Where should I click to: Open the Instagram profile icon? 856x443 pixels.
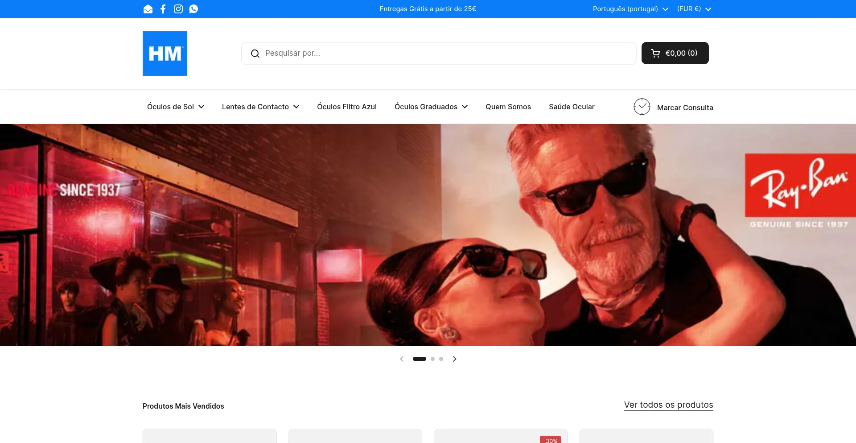(178, 9)
